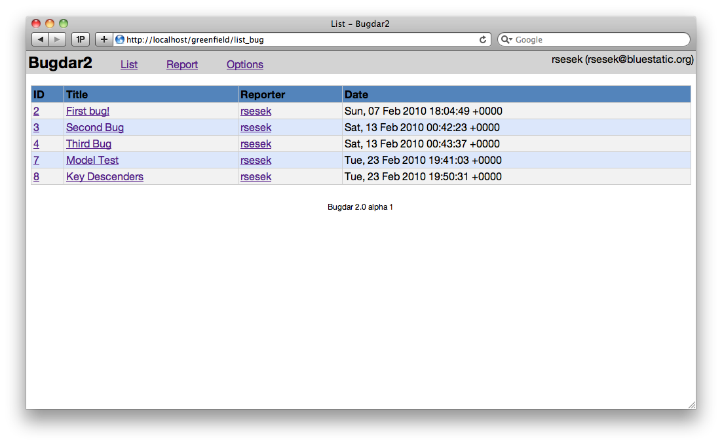
Task: Click the green zoom window button
Action: (64, 24)
